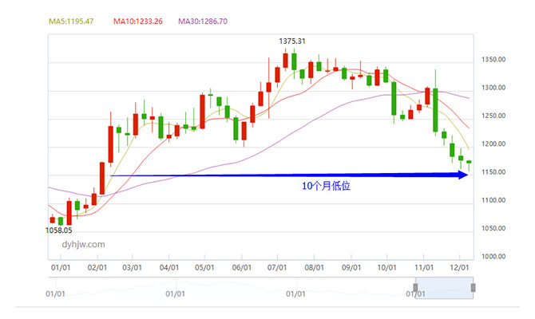Click the first 01/01 label in the range slider

55,293
